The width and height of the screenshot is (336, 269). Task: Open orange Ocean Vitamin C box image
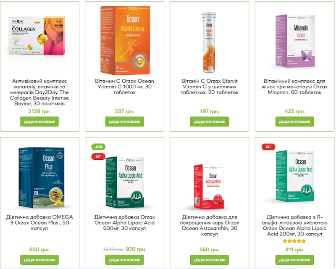(x=125, y=40)
